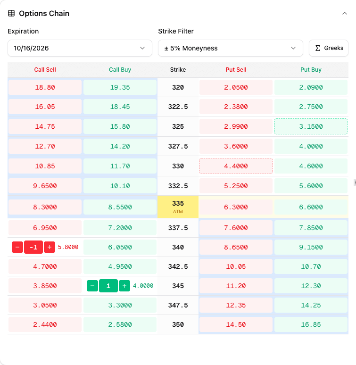
Task: Select Put Buy 5.6000 at strike 332.5
Action: point(311,186)
